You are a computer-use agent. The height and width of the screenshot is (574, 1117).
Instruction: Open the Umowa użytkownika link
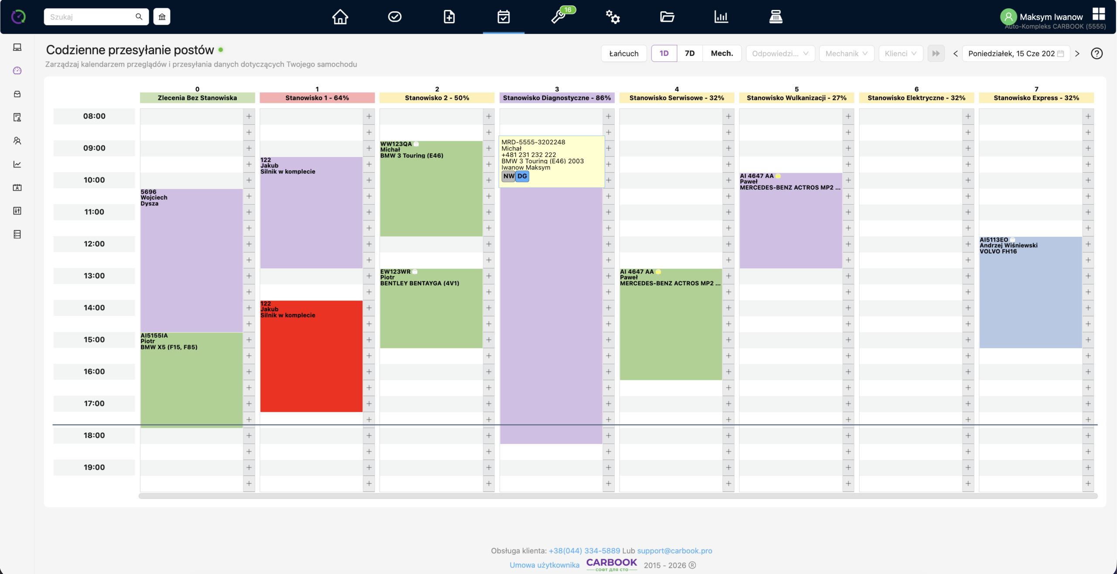544,565
